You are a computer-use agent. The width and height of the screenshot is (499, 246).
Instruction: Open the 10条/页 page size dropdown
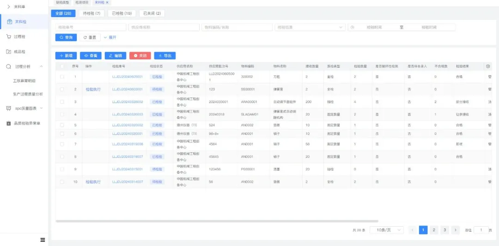387,230
